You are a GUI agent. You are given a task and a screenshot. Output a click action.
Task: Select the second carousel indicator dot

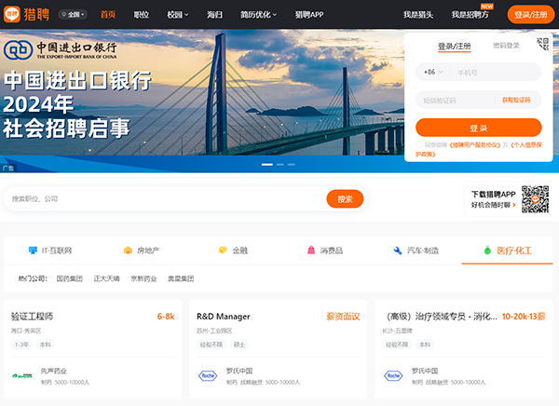[280, 164]
